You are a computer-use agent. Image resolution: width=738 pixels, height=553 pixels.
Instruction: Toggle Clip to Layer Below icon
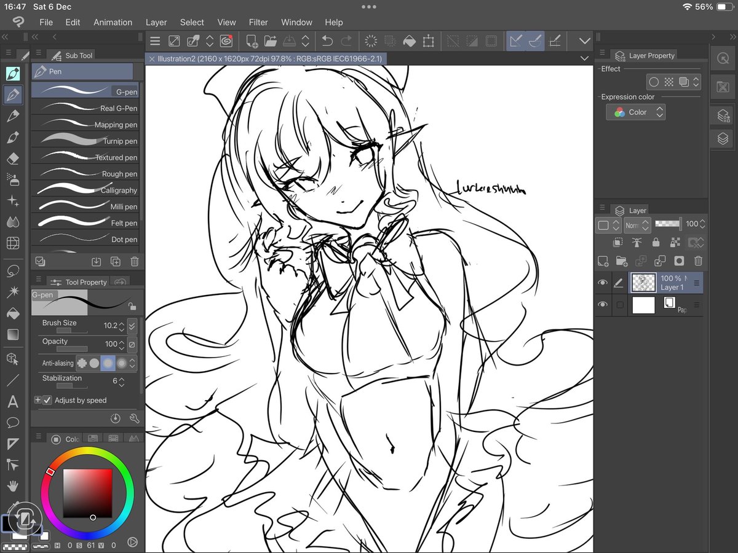pyautogui.click(x=618, y=243)
